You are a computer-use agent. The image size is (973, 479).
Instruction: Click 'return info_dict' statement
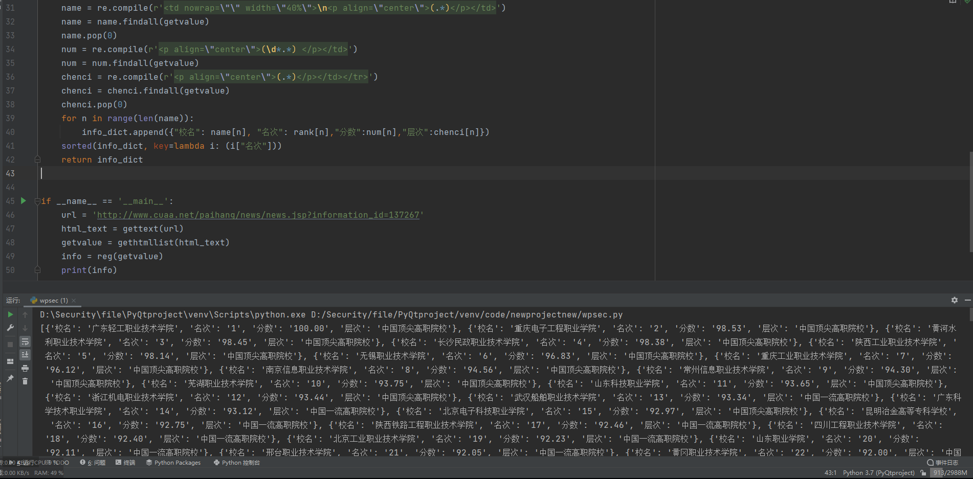click(102, 160)
